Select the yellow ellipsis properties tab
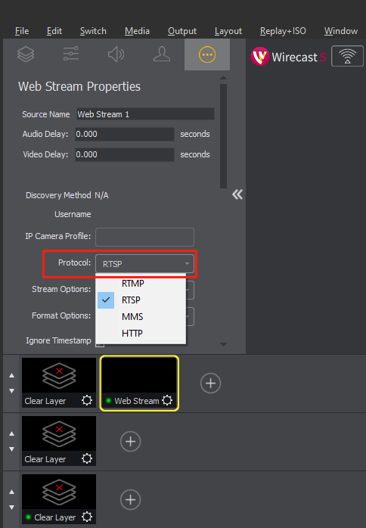This screenshot has height=528, width=366. coord(207,54)
